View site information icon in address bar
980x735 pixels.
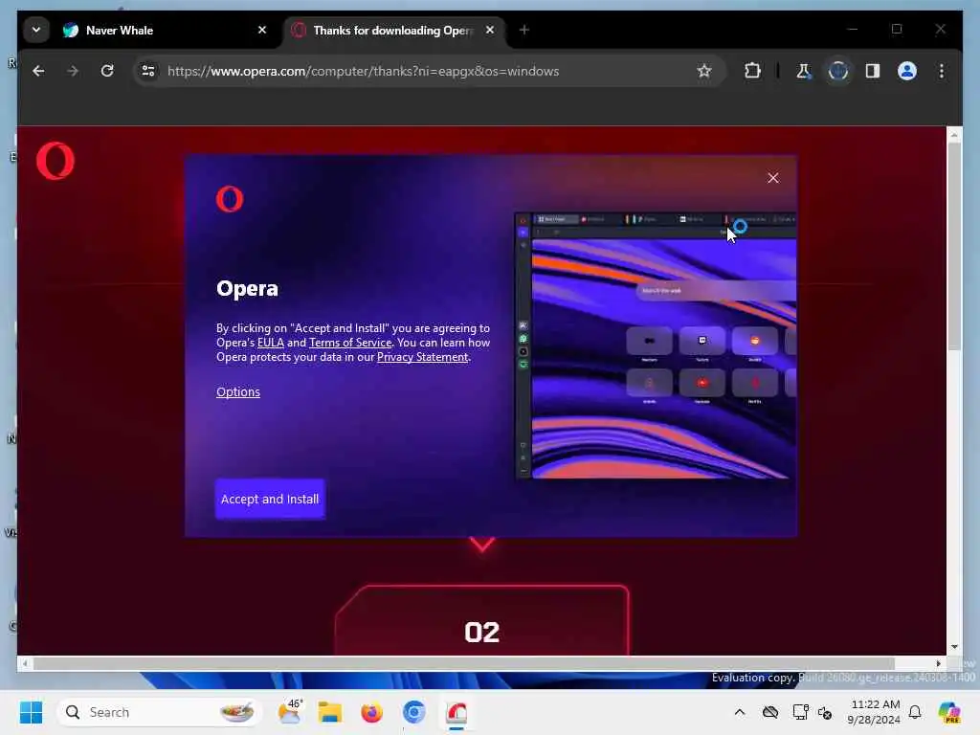[148, 71]
